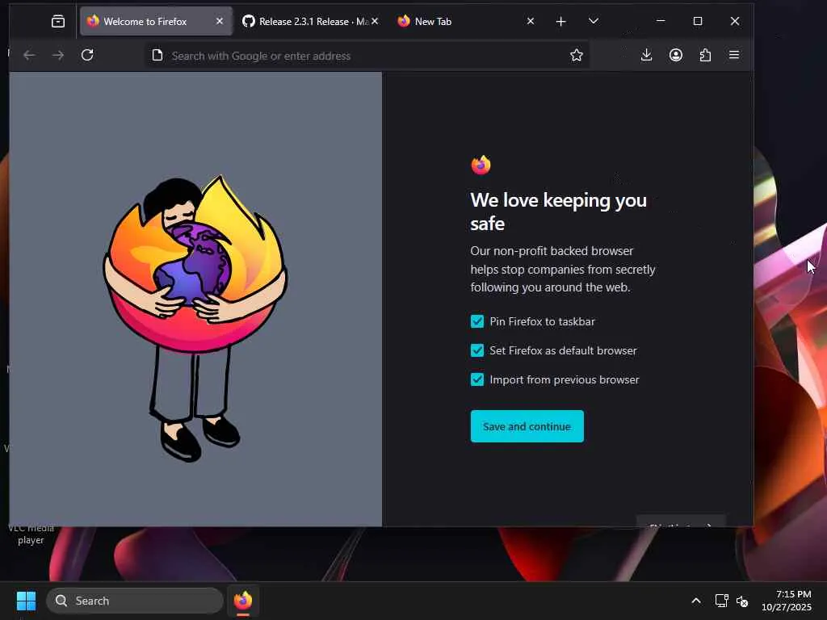
Task: Open the Firefox View recent browsing icon
Action: click(58, 21)
